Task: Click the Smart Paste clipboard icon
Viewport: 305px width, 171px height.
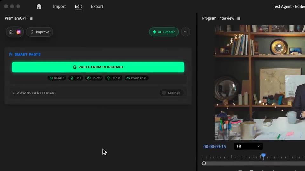Action: point(11,54)
